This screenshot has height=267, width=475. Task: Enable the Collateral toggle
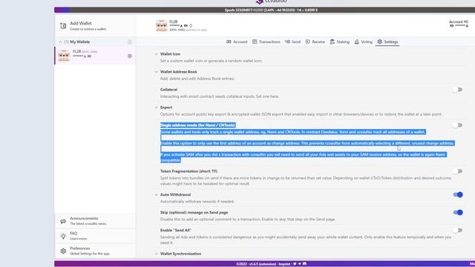457,90
